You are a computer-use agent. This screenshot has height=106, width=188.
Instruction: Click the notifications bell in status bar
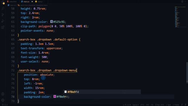185,105
